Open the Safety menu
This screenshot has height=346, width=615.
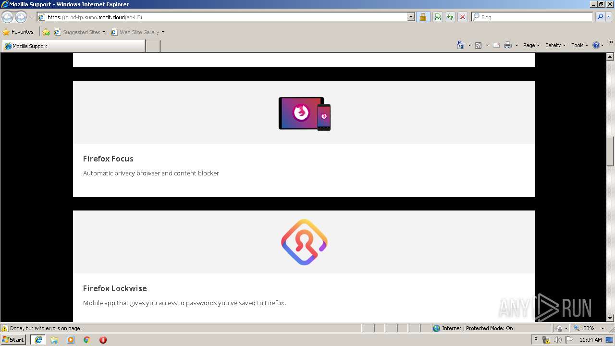[555, 45]
